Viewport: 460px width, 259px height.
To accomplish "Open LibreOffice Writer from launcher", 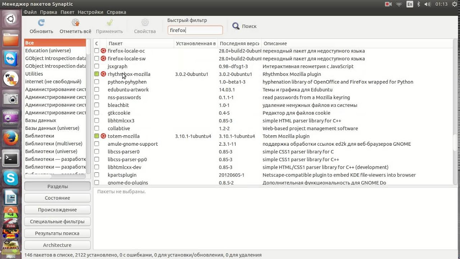I will click(x=11, y=197).
